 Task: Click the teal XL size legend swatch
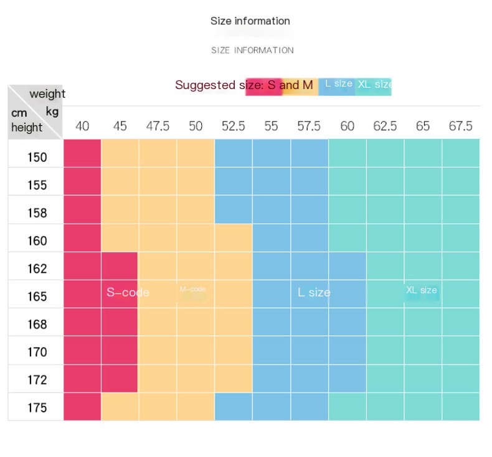click(x=374, y=87)
